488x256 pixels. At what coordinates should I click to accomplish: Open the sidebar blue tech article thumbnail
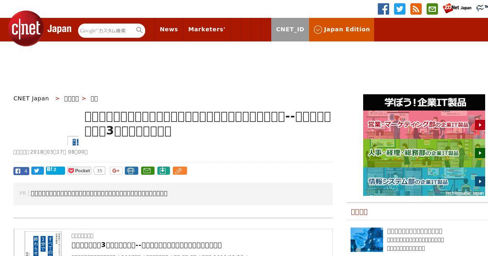[367, 240]
